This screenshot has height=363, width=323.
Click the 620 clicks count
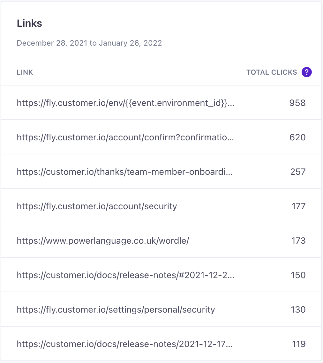coord(297,137)
